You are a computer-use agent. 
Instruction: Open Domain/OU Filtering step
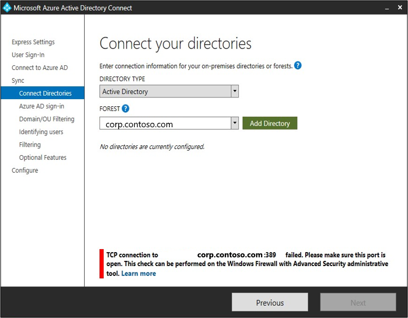(47, 119)
